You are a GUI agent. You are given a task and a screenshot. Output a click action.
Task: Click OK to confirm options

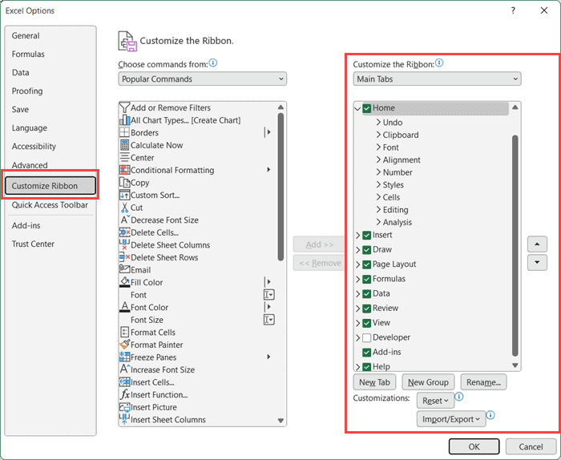(474, 446)
